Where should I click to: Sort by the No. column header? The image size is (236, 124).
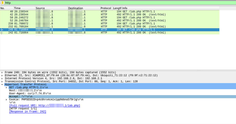point(7,8)
